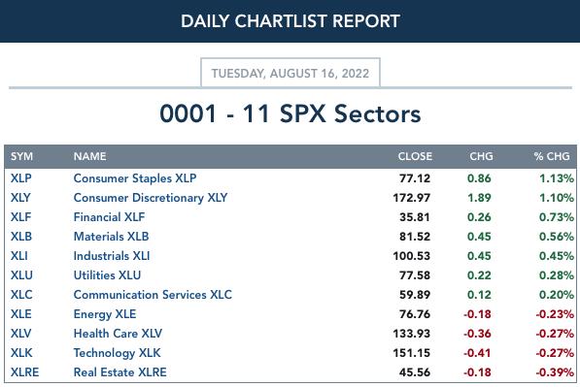Sort by the % CHG column header
The image size is (580, 387).
tap(552, 156)
